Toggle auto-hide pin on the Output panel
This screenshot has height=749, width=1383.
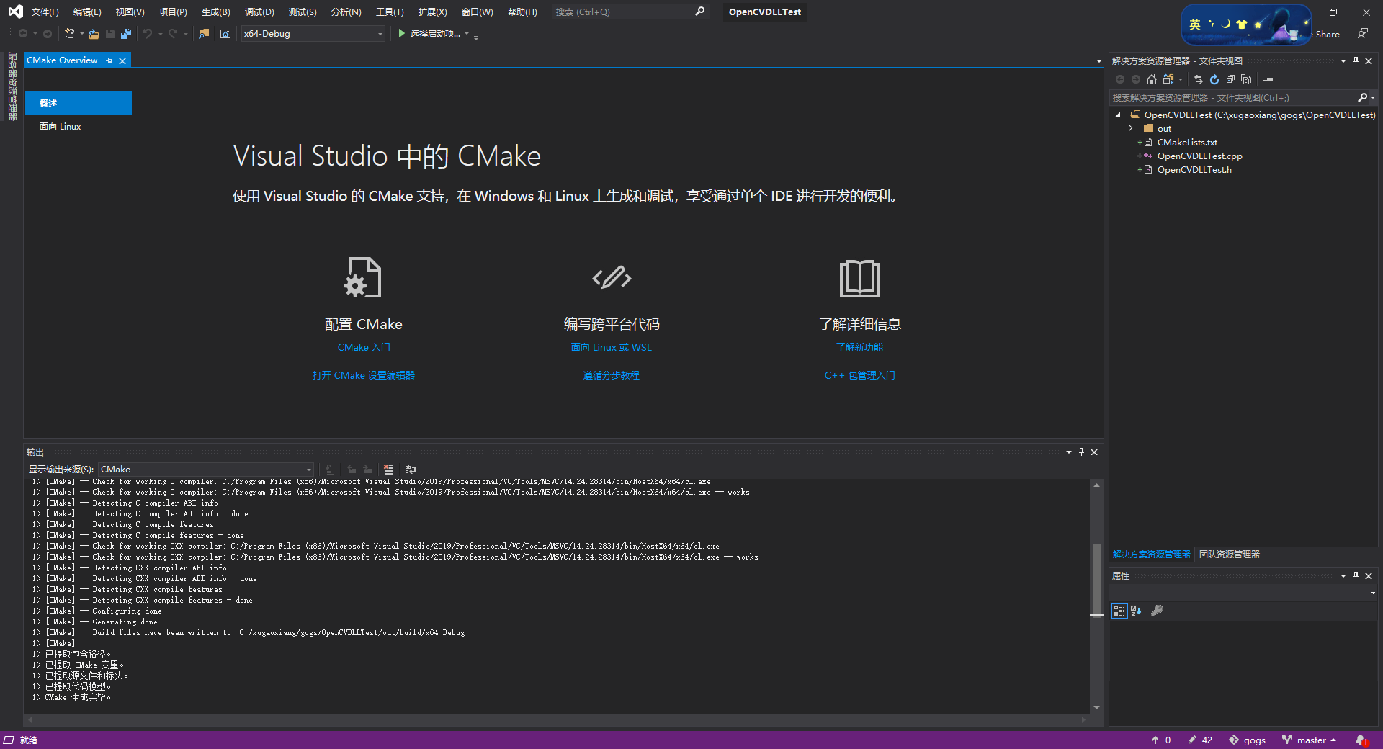(1081, 452)
